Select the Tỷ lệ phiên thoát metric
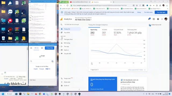 click(x=118, y=32)
